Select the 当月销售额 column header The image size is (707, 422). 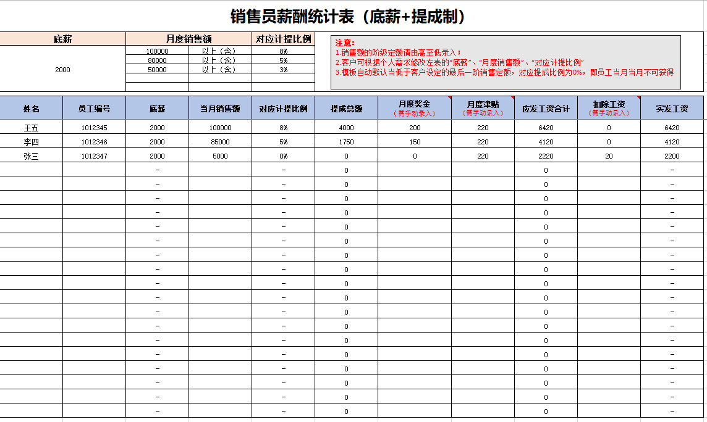(x=220, y=109)
